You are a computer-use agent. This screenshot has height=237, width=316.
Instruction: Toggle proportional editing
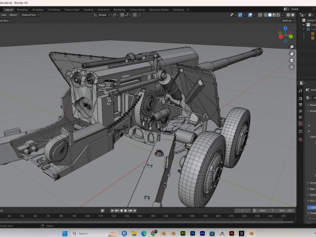[x=135, y=15]
